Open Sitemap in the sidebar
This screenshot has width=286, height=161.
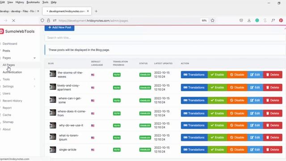(8, 122)
